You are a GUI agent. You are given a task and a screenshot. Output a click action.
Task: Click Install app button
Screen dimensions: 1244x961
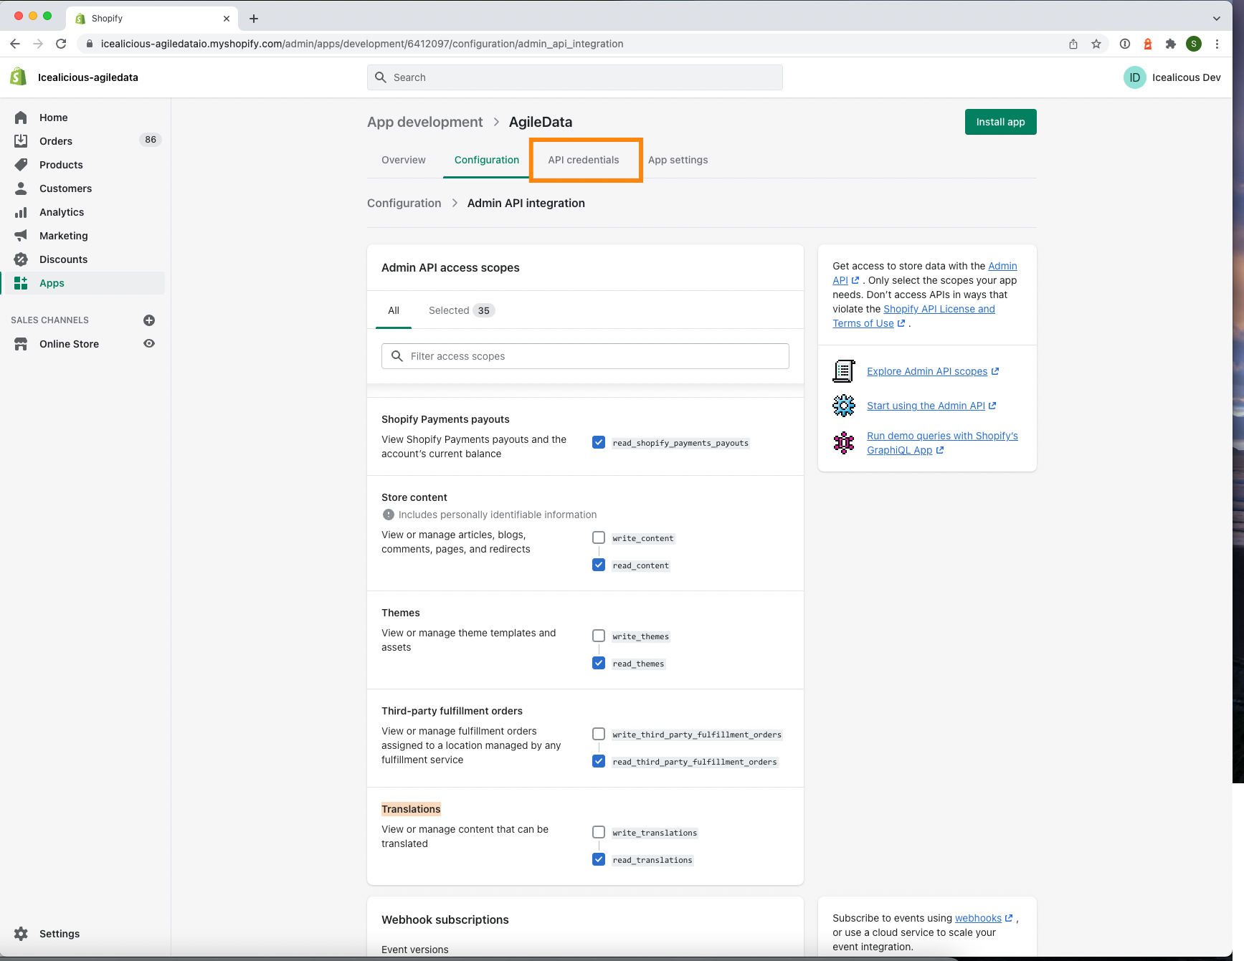tap(1000, 122)
